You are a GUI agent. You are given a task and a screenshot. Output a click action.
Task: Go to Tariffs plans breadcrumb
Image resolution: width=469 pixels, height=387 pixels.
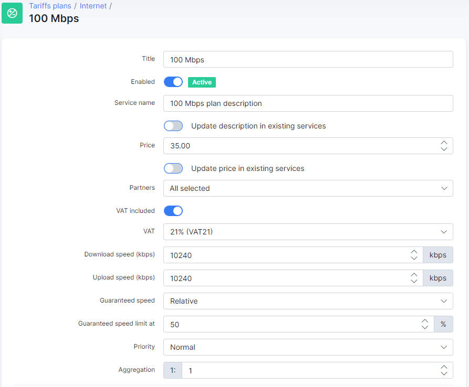(50, 6)
